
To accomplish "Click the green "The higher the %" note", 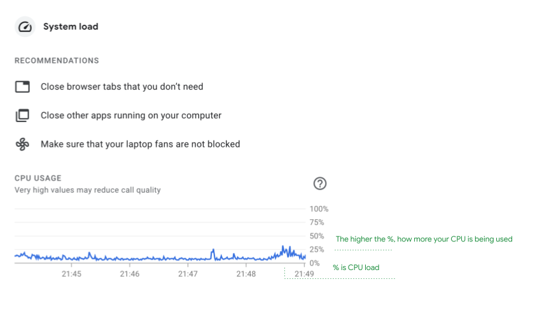I will click(424, 240).
